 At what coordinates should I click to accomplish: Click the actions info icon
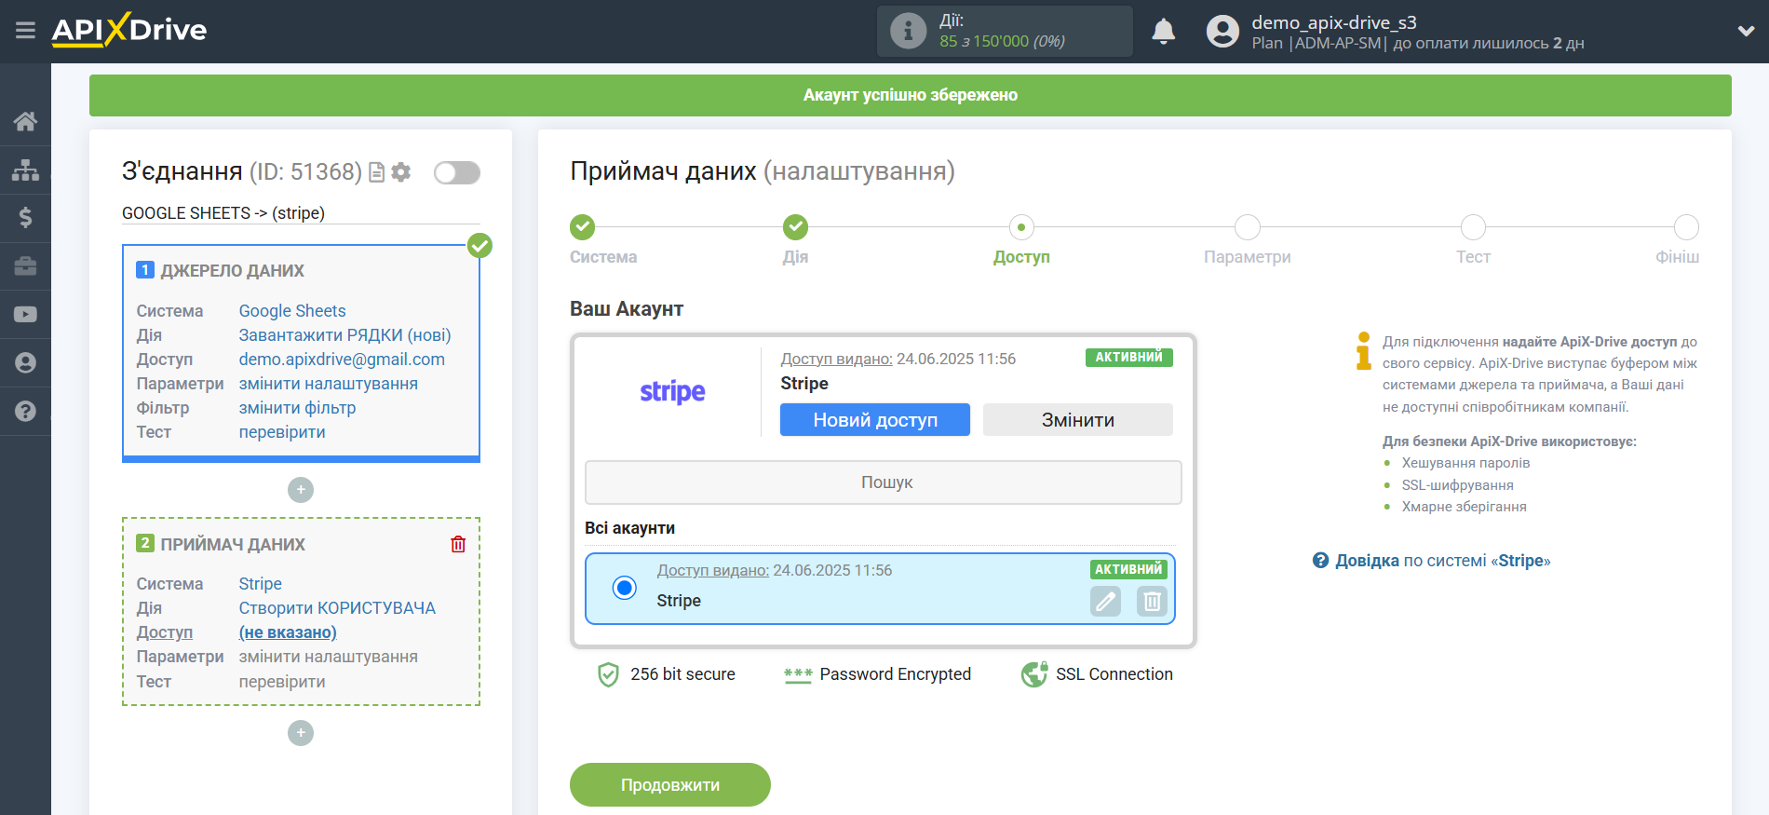coord(908,31)
